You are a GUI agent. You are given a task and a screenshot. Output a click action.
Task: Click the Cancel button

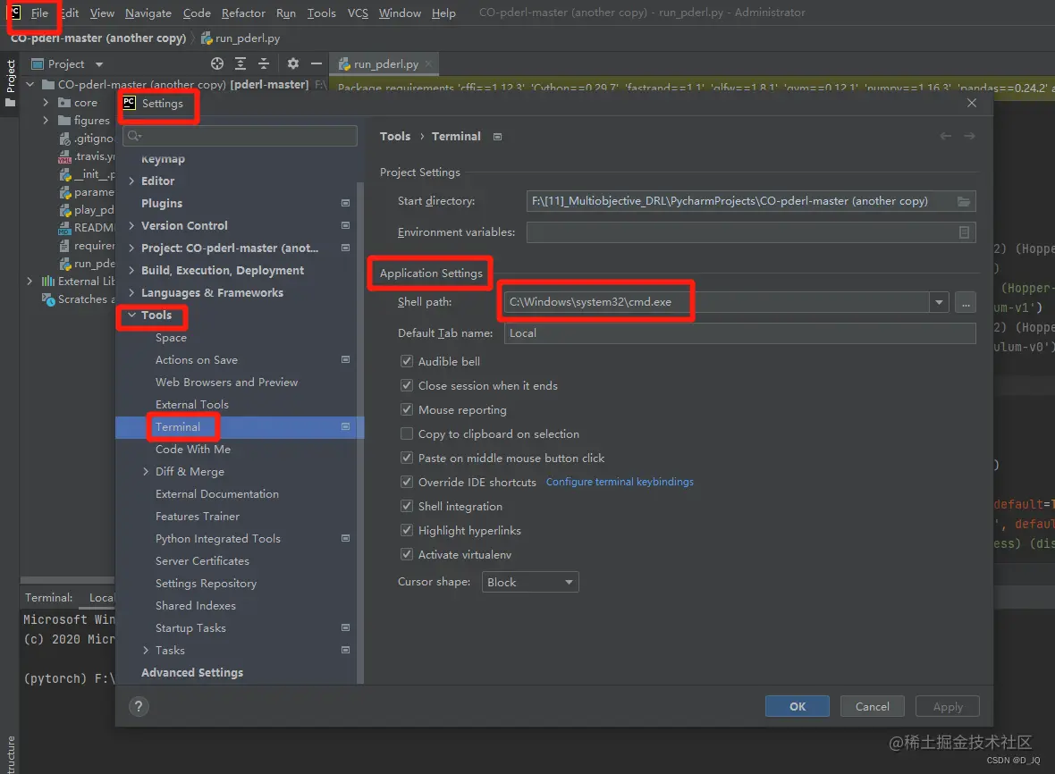click(872, 706)
